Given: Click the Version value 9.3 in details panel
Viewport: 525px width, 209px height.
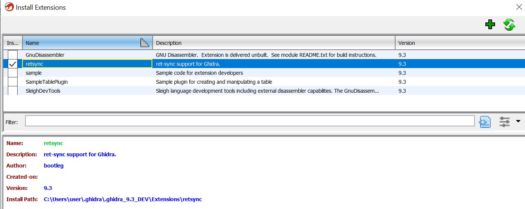Looking at the screenshot, I should tap(48, 188).
